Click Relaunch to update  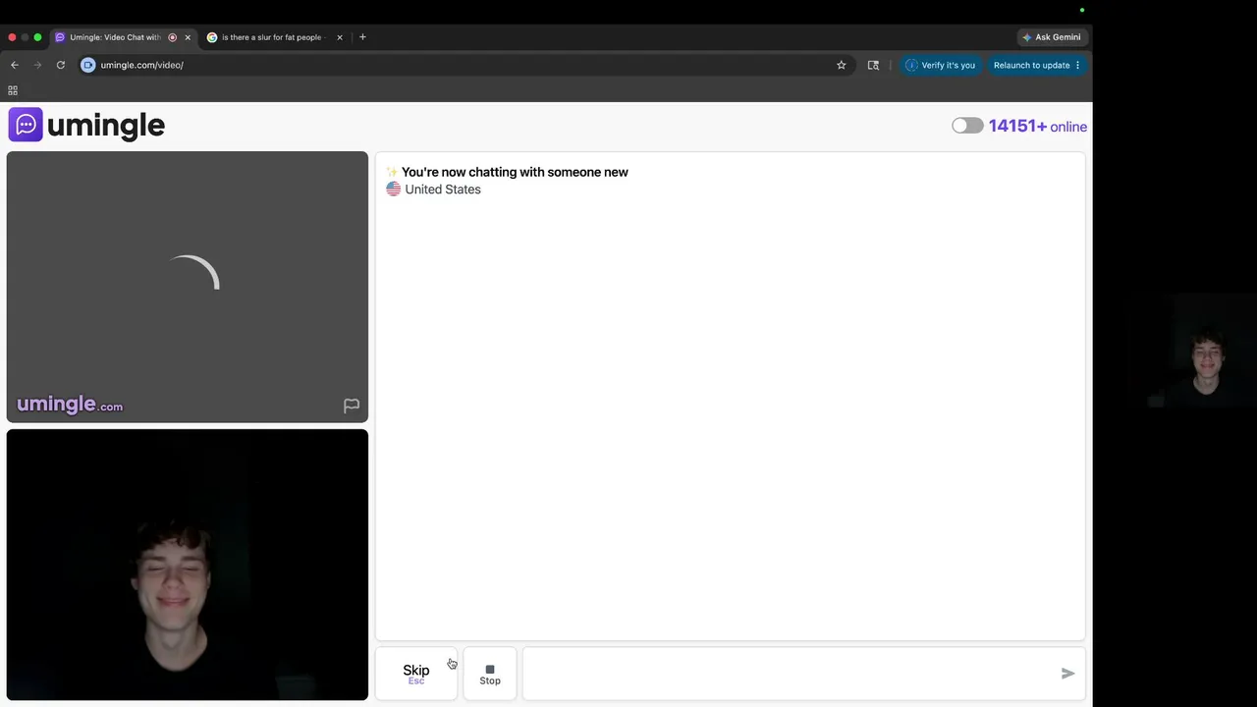pos(1037,65)
